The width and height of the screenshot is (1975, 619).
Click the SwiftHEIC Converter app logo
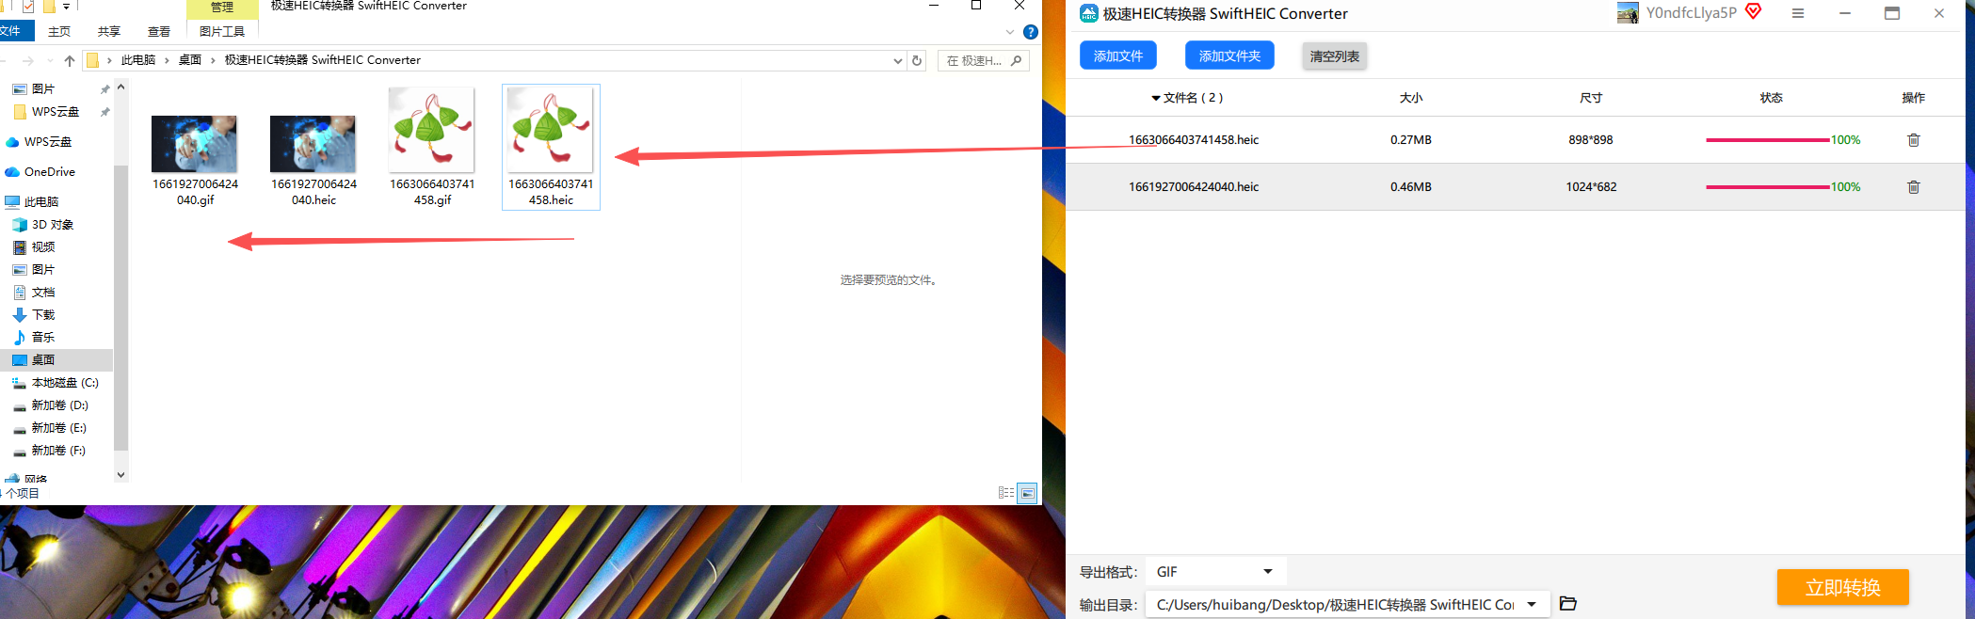pyautogui.click(x=1088, y=13)
